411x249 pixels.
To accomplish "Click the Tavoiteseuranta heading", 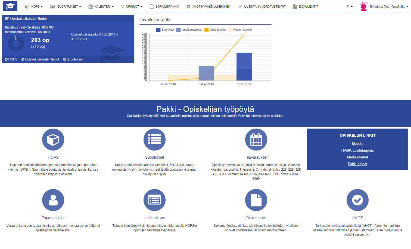I will pyautogui.click(x=155, y=20).
